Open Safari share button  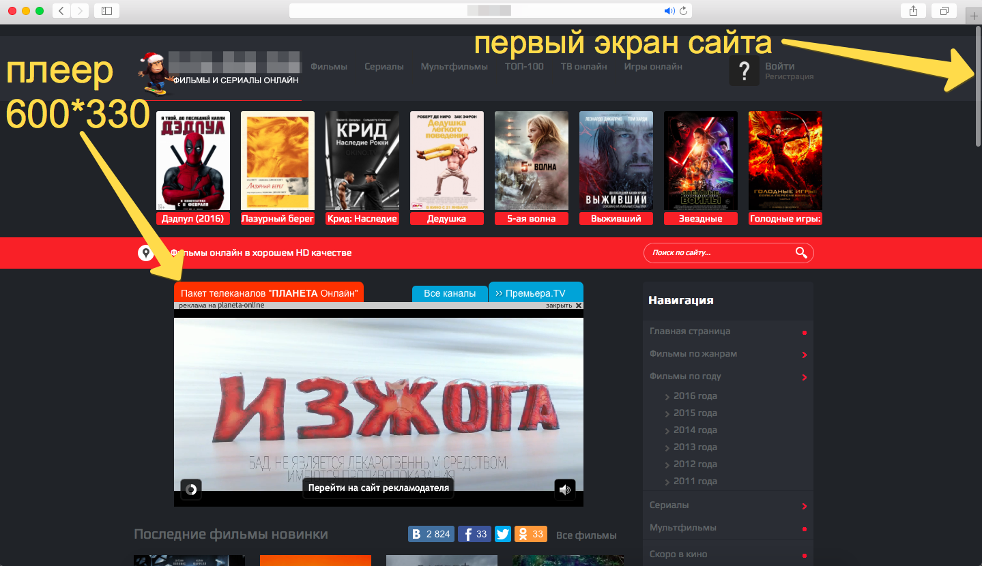point(913,11)
